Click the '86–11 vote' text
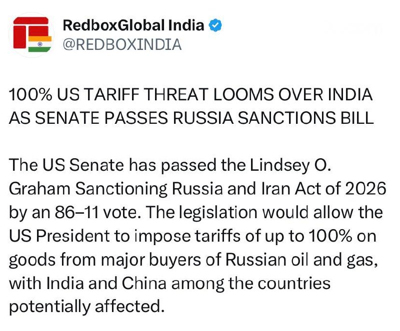This screenshot has width=400, height=331. [98, 212]
